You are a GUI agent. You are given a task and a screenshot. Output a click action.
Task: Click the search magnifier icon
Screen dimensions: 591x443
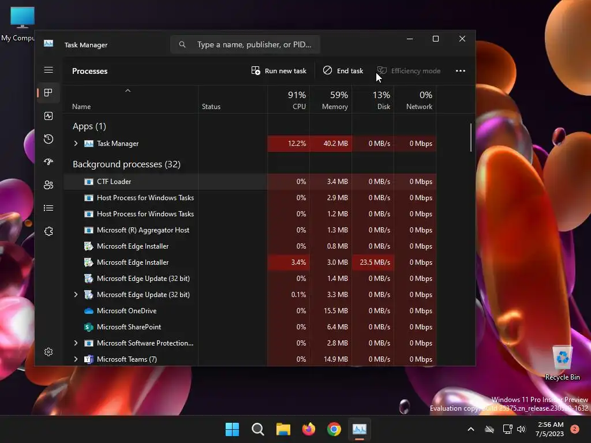point(182,44)
